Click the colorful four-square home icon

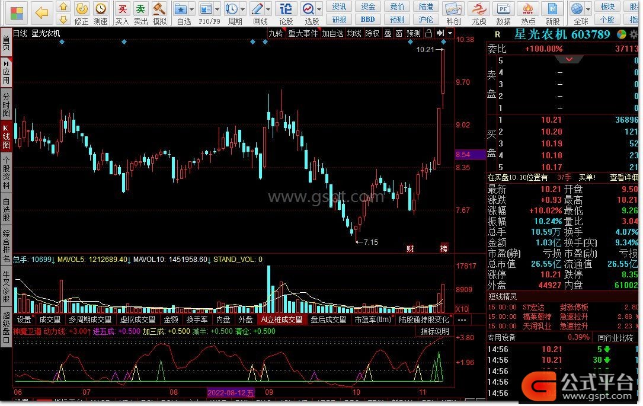pos(17,12)
